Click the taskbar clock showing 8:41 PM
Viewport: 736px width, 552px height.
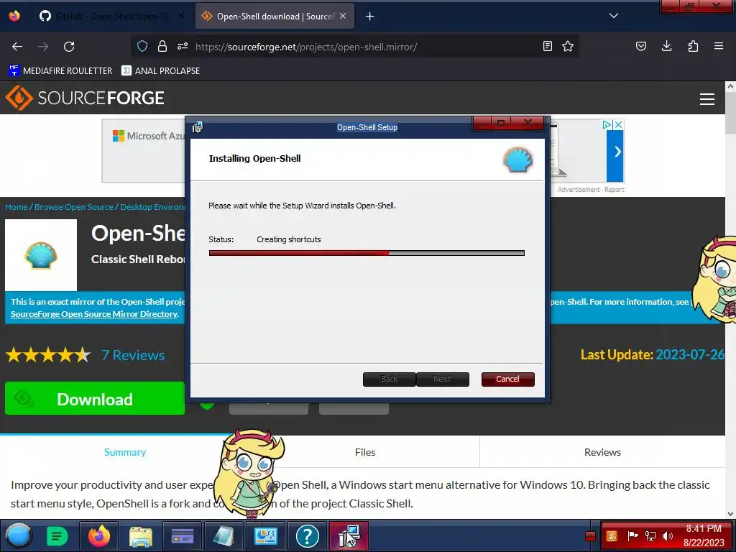click(x=704, y=535)
